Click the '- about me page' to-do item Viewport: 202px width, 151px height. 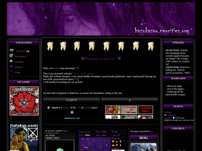174,86
